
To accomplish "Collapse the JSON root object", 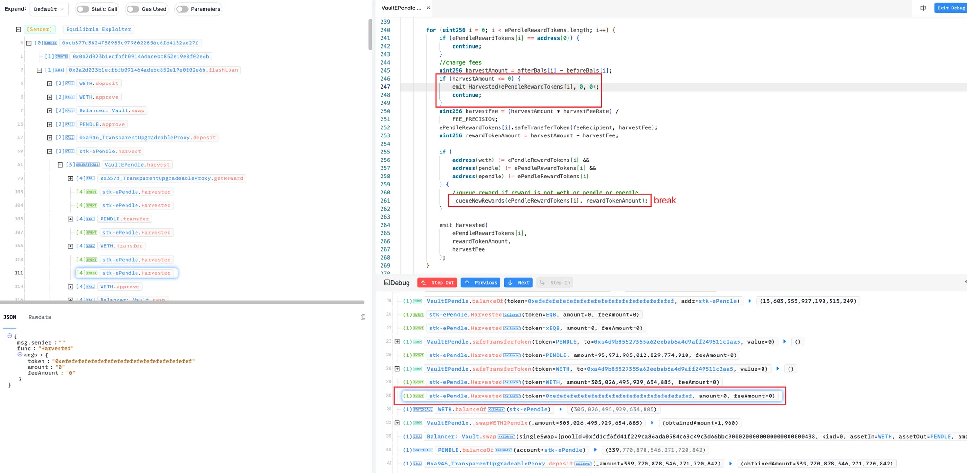I will [9, 336].
